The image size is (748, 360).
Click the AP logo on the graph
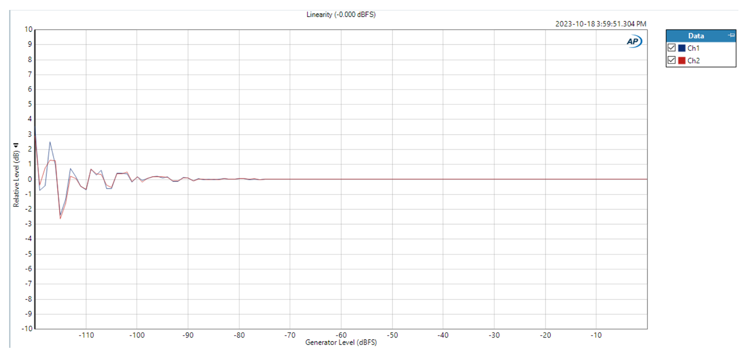[x=634, y=41]
